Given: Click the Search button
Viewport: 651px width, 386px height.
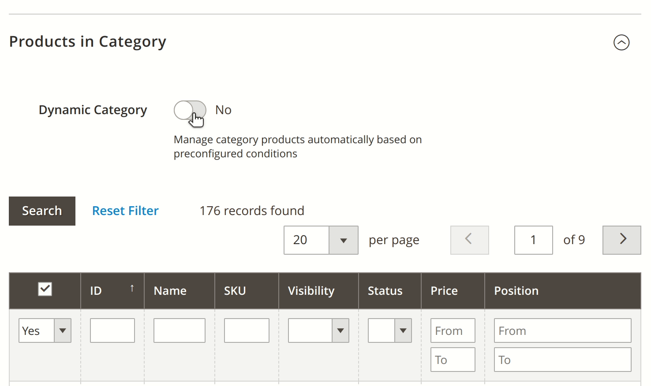Looking at the screenshot, I should [x=42, y=211].
